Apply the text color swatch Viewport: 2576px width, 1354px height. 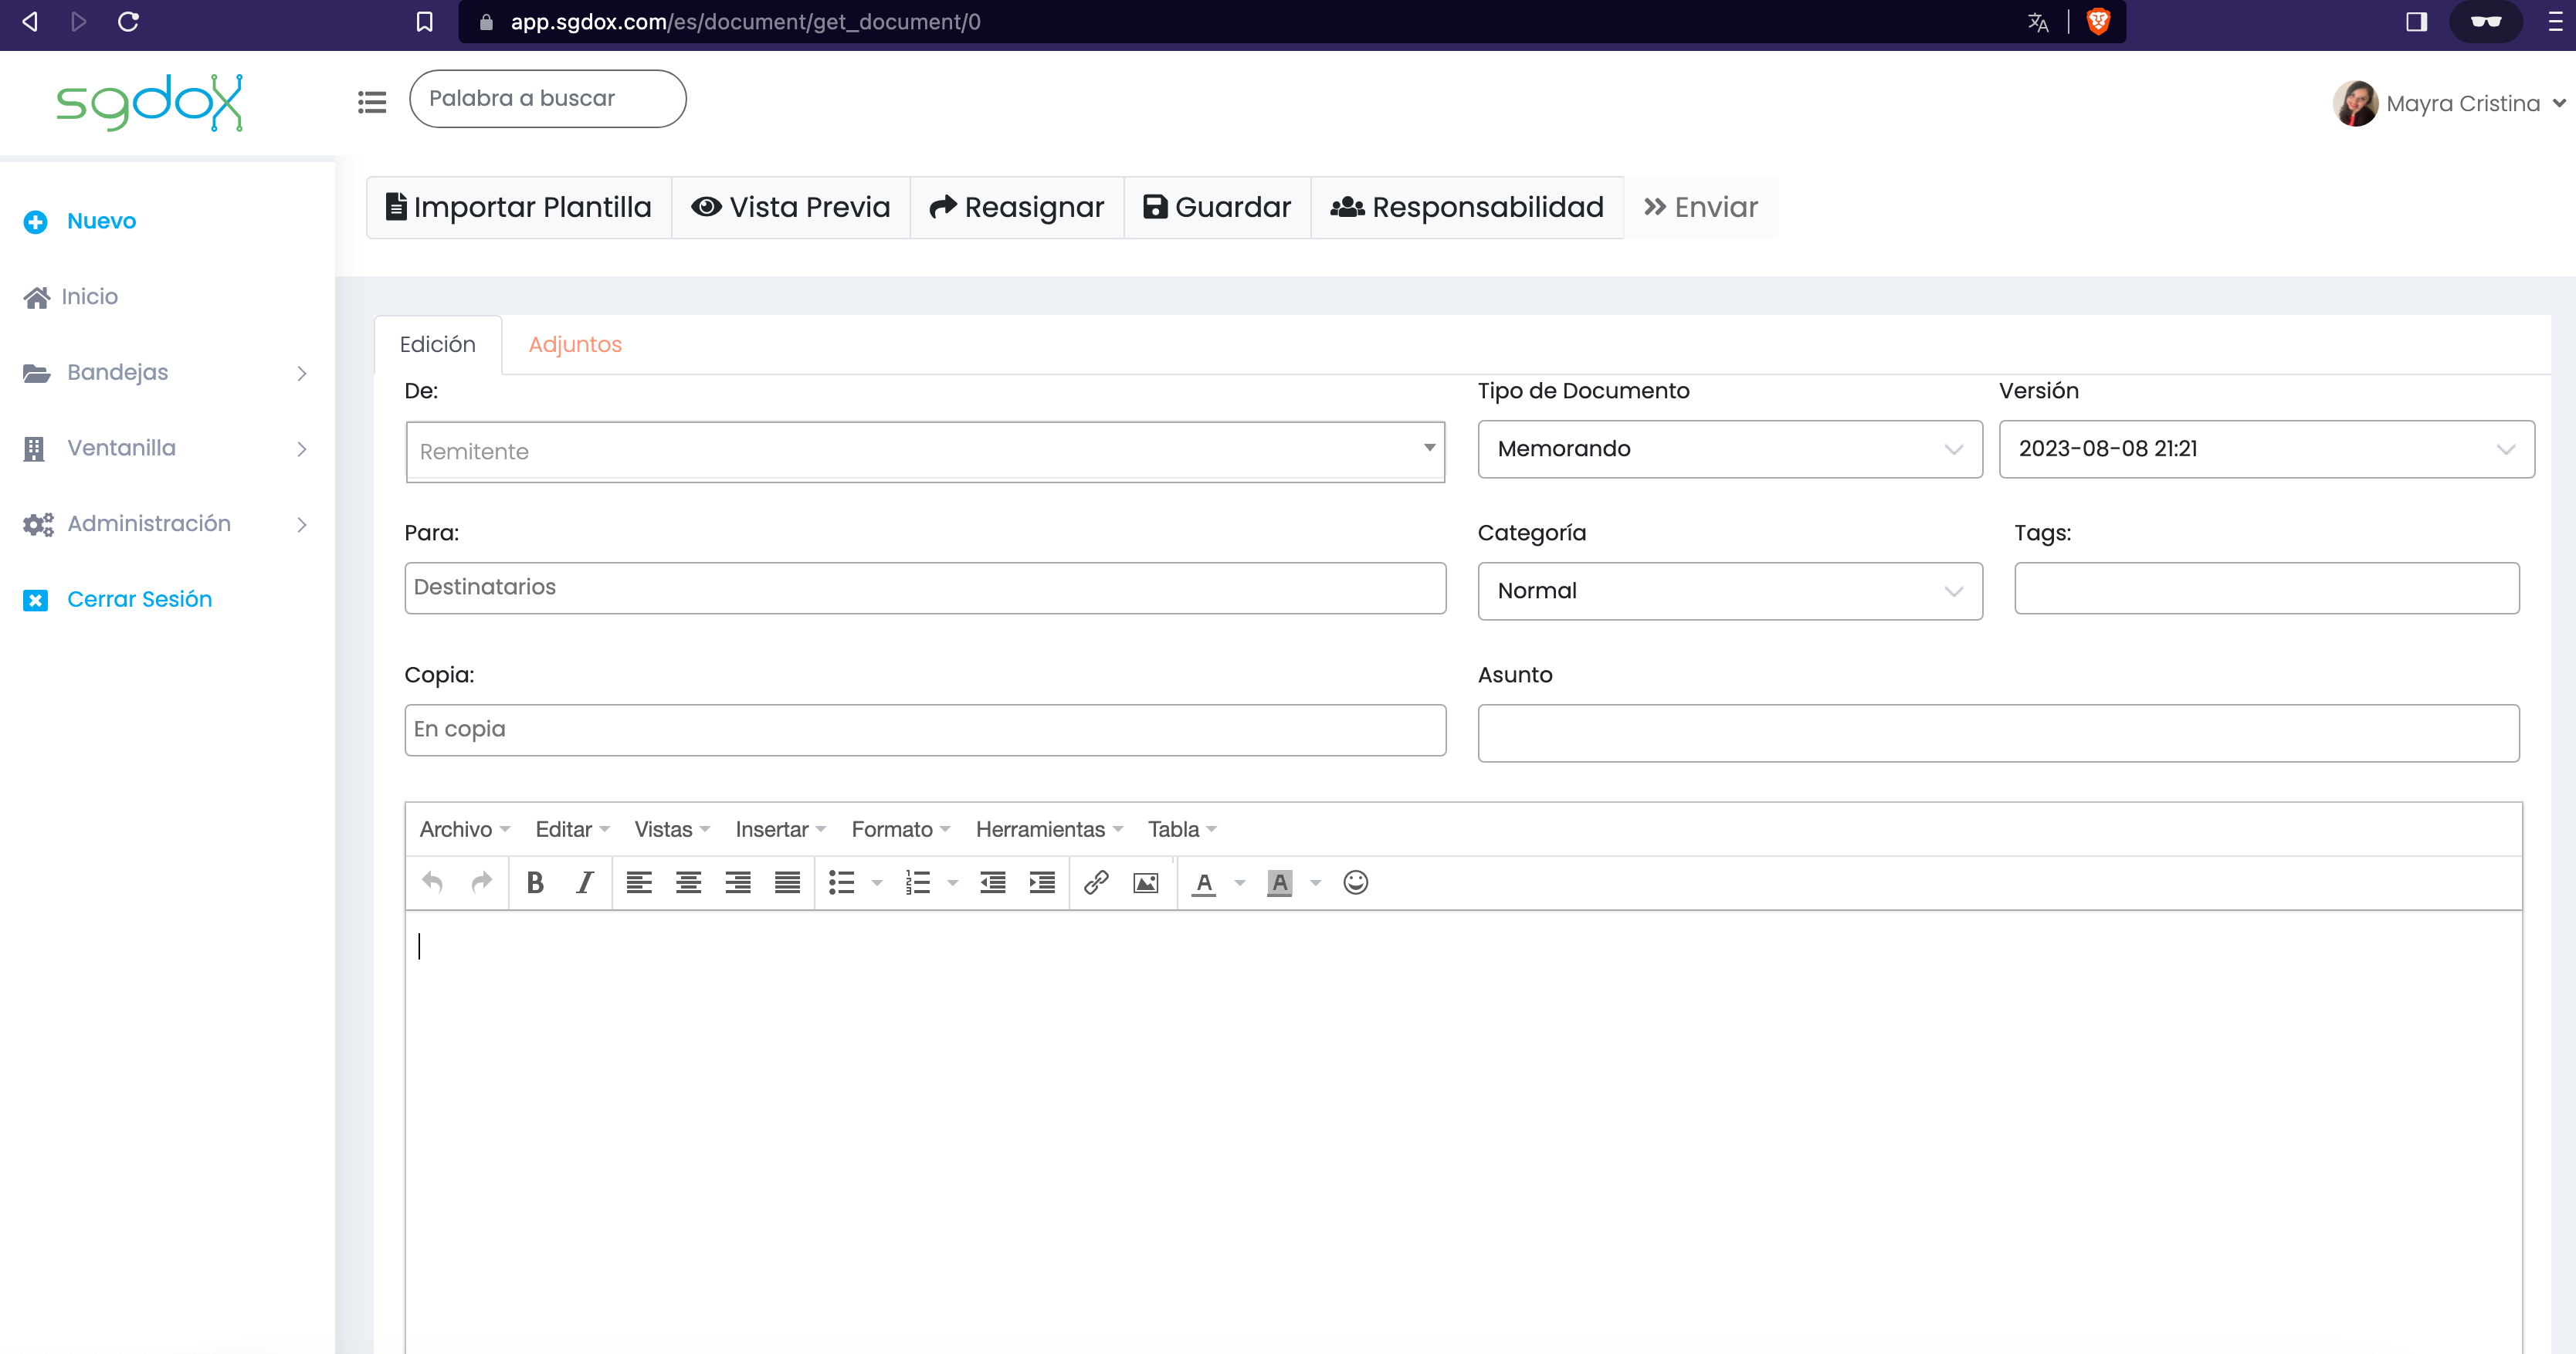(1204, 882)
